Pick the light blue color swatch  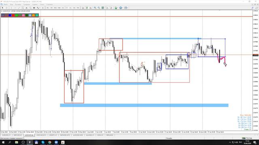[x=30, y=15]
